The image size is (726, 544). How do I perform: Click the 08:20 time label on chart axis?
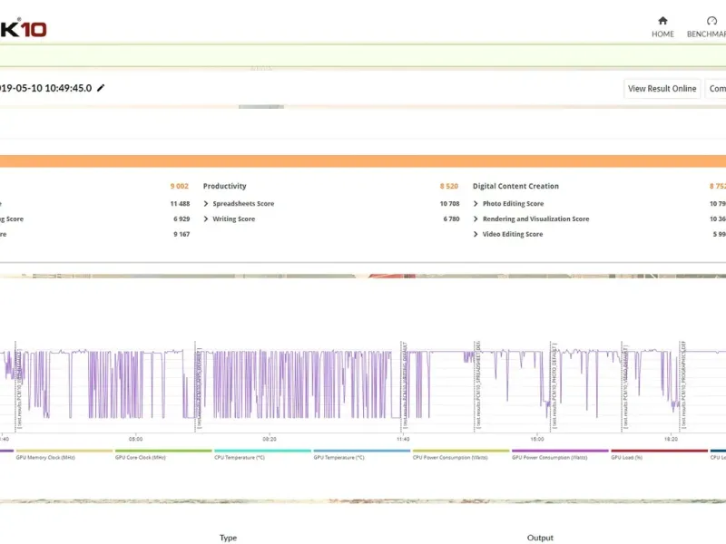click(270, 439)
